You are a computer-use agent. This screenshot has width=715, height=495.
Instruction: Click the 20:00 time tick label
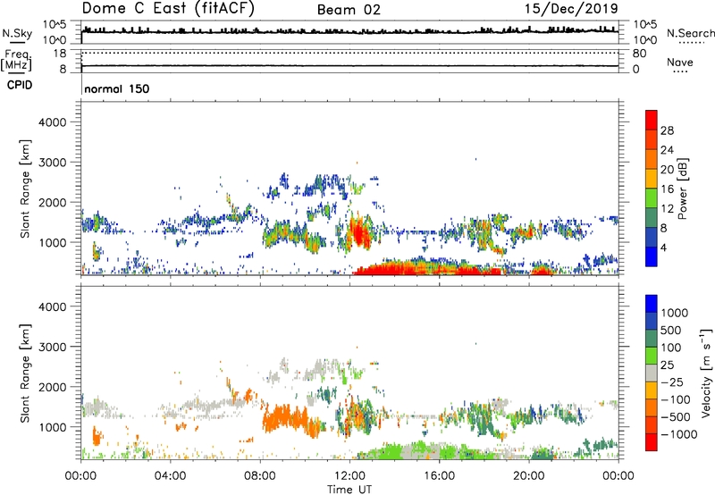[x=529, y=476]
